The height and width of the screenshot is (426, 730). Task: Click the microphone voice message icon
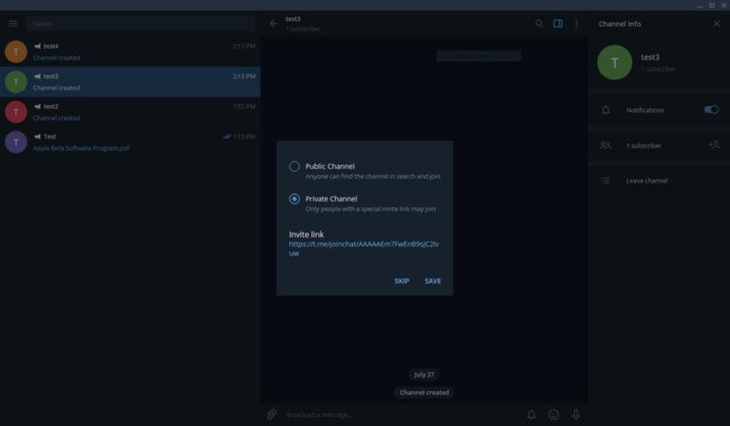576,414
